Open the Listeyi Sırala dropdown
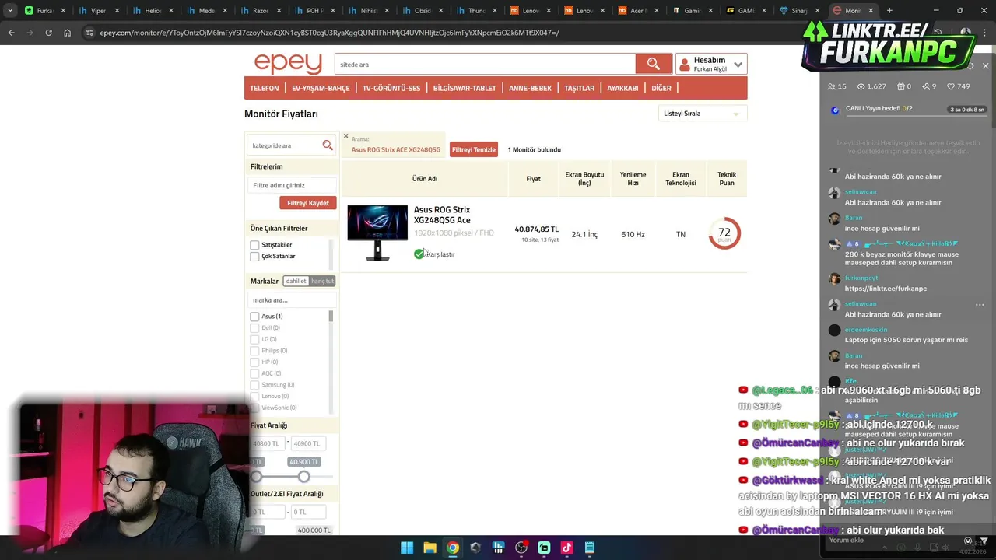996x560 pixels. [x=702, y=114]
